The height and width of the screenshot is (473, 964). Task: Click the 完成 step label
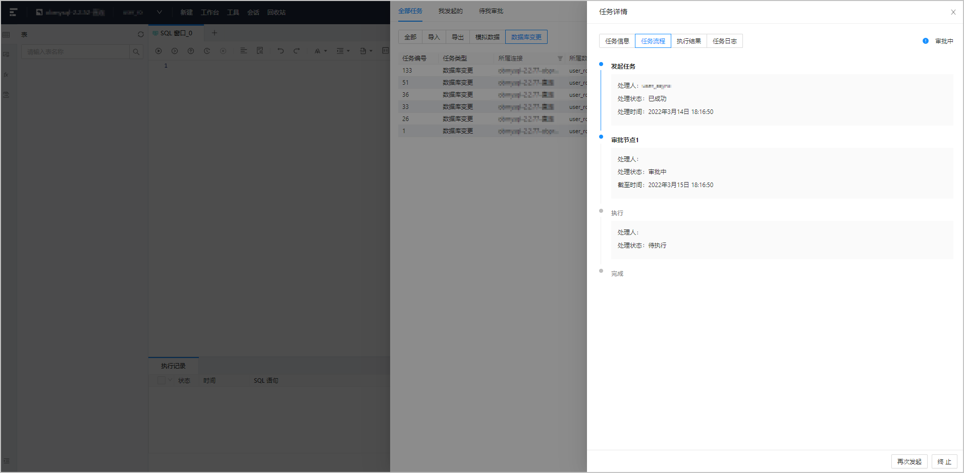(617, 274)
